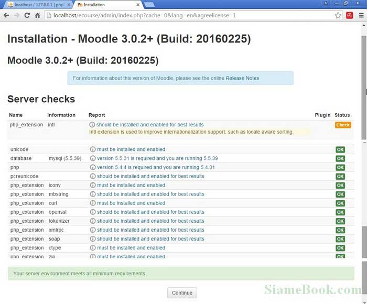Image resolution: width=367 pixels, height=304 pixels.
Task: Click OK status badge in soap row
Action: 340,239
